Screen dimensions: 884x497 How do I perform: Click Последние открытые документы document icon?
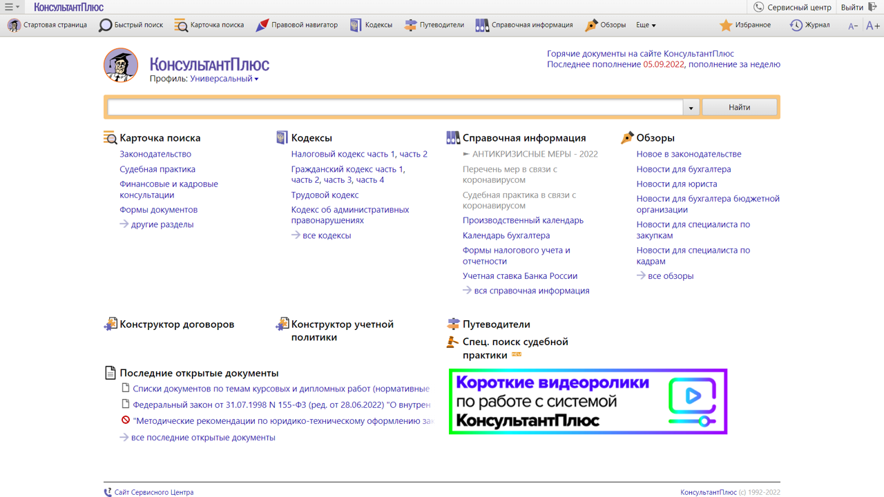pos(110,373)
